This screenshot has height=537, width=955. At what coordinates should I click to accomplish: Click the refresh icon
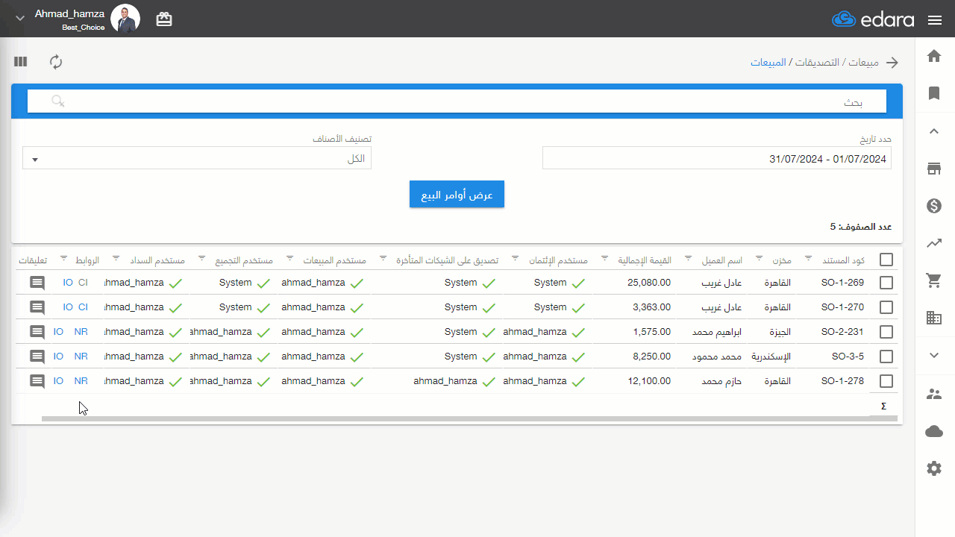pos(56,62)
